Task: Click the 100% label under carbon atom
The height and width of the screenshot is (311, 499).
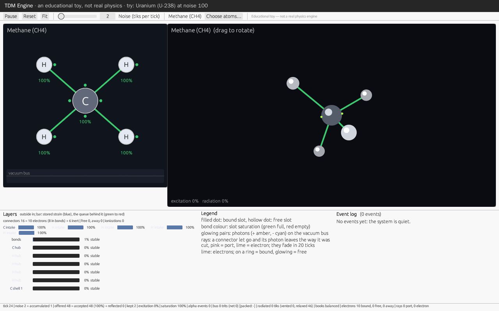Action: coord(85,122)
